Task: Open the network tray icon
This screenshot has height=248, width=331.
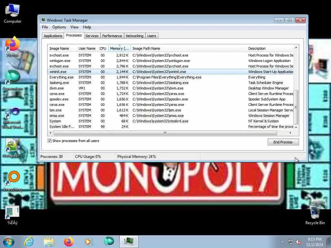Action: [291, 242]
